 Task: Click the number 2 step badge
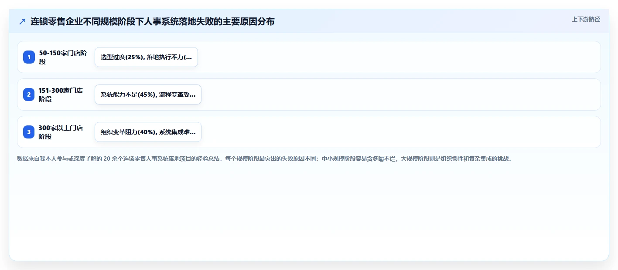point(29,94)
